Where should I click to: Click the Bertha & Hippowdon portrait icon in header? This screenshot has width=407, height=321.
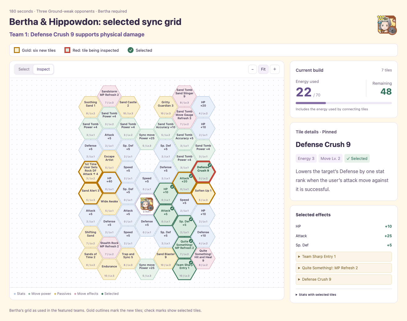[x=387, y=25]
